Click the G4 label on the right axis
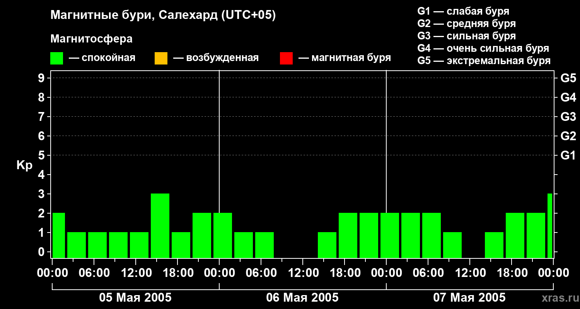This screenshot has height=309, width=580. pyautogui.click(x=568, y=98)
